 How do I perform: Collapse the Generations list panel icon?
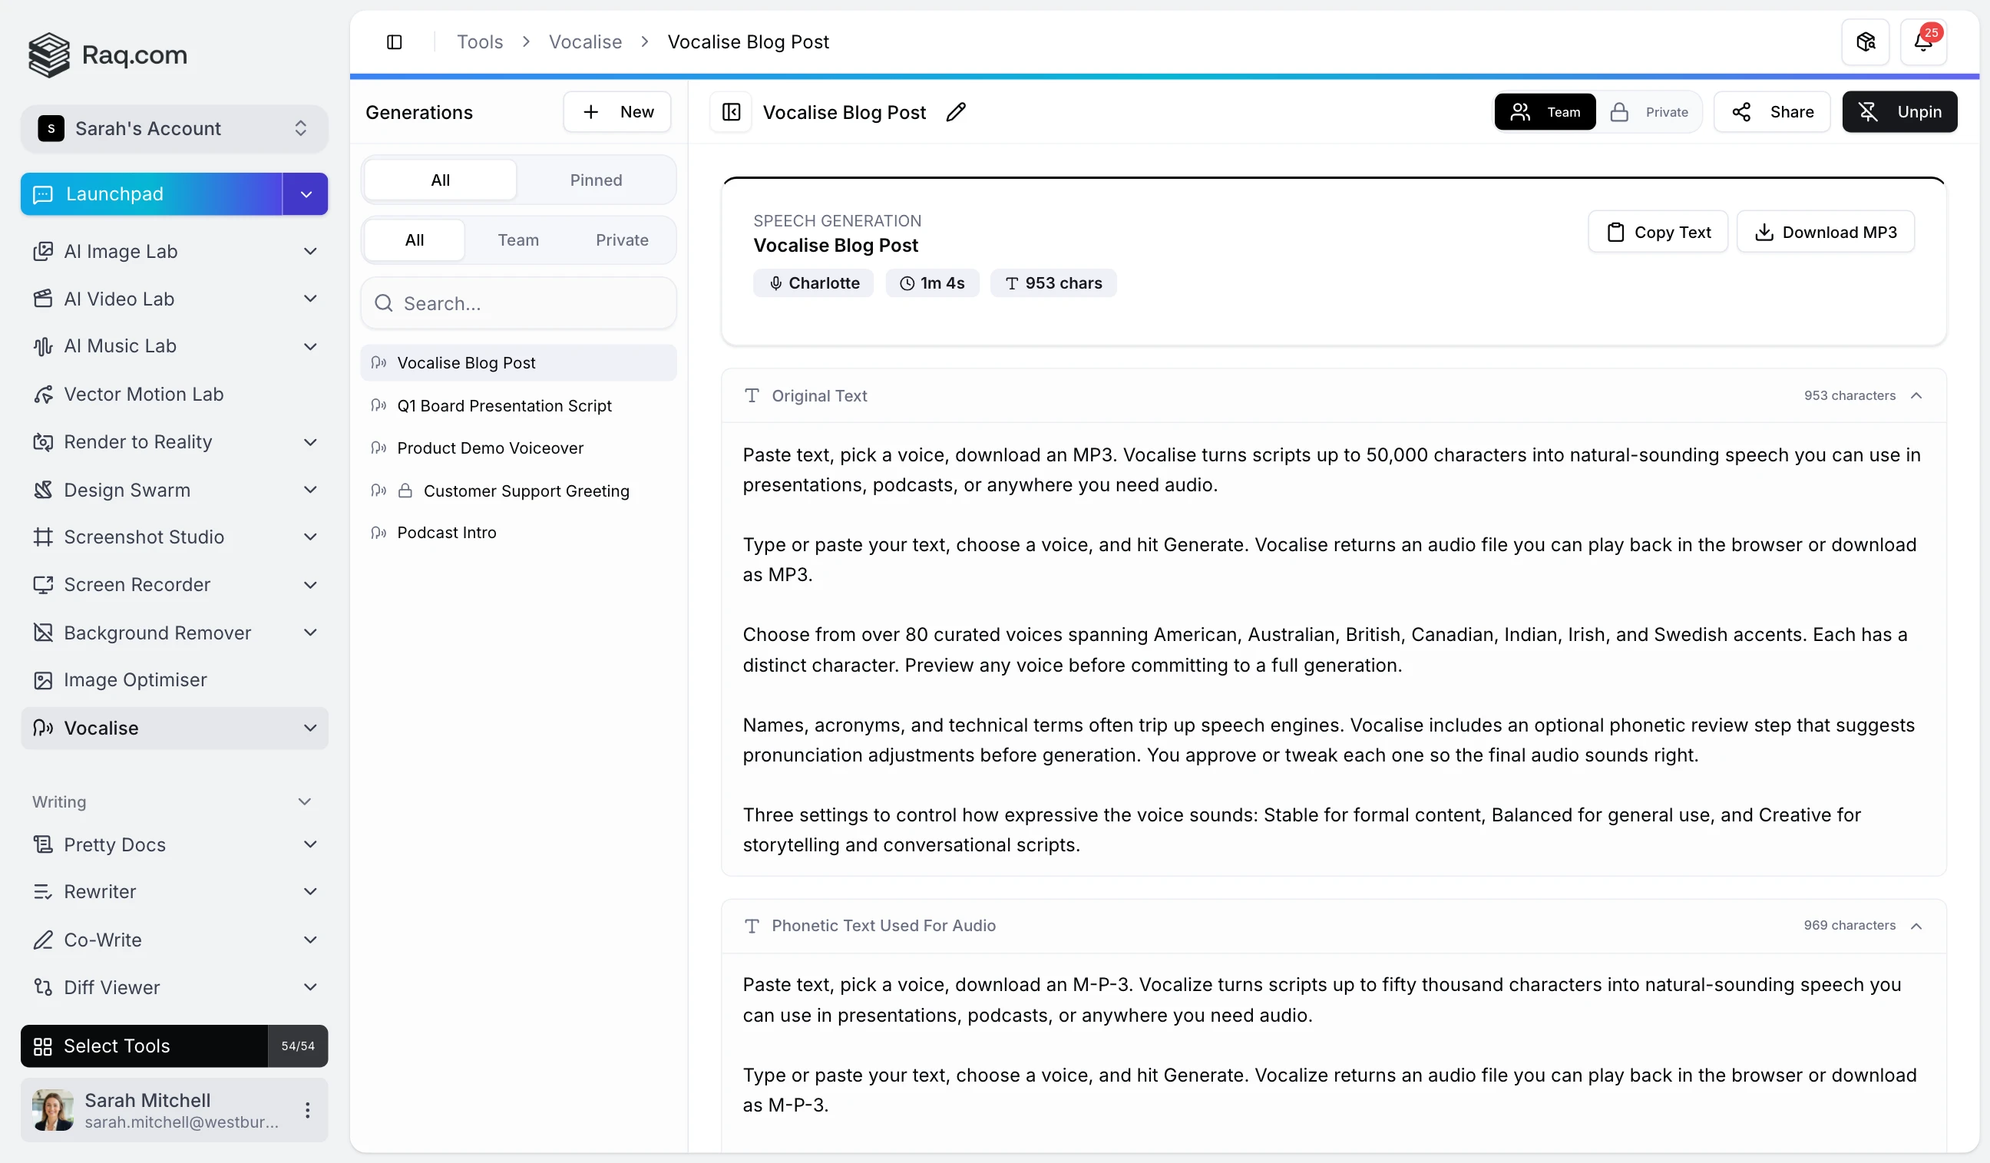click(x=730, y=112)
